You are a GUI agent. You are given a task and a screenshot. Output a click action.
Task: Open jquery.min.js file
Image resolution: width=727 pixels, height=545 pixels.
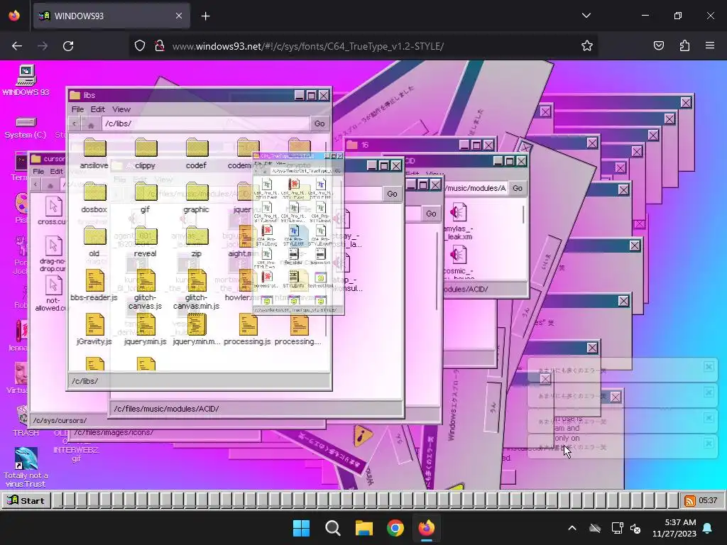pos(145,330)
